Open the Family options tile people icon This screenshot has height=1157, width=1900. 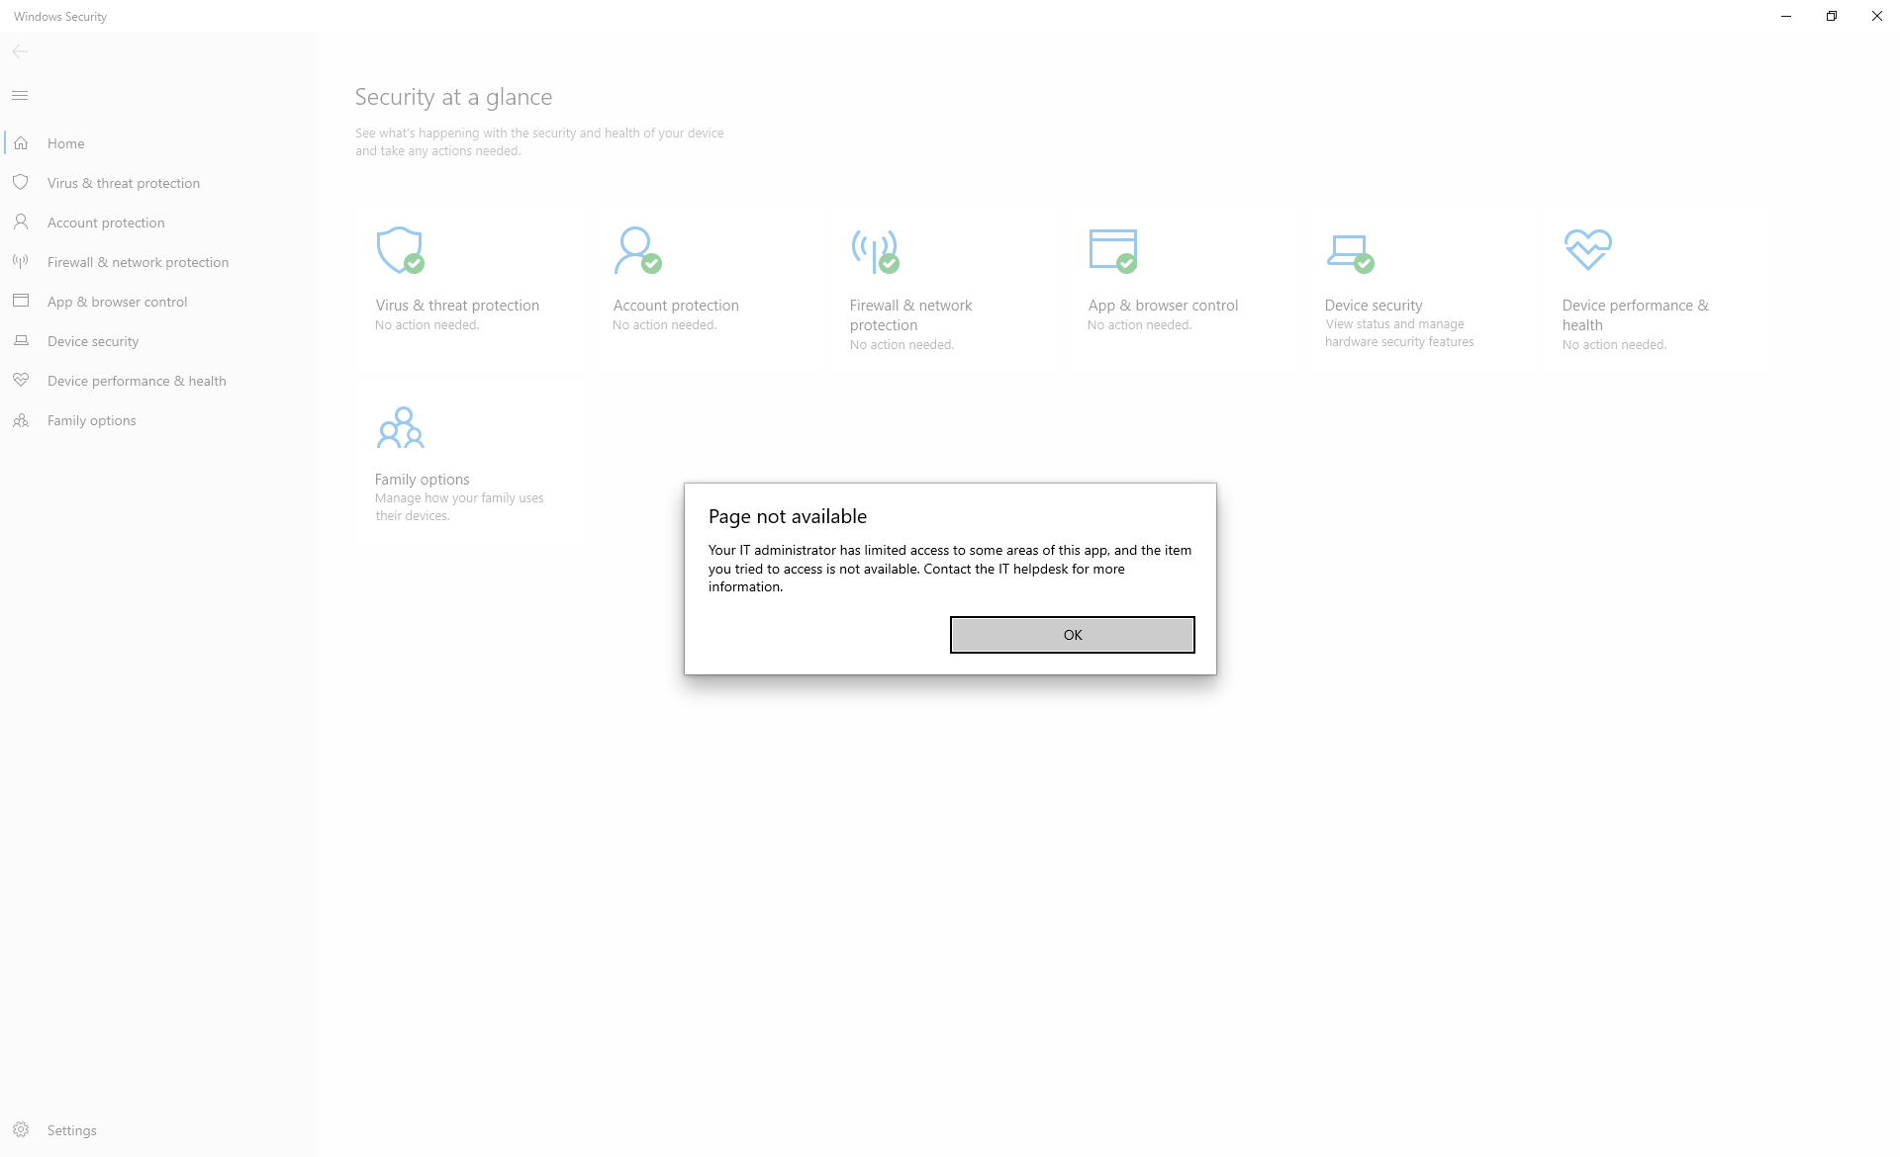(400, 427)
